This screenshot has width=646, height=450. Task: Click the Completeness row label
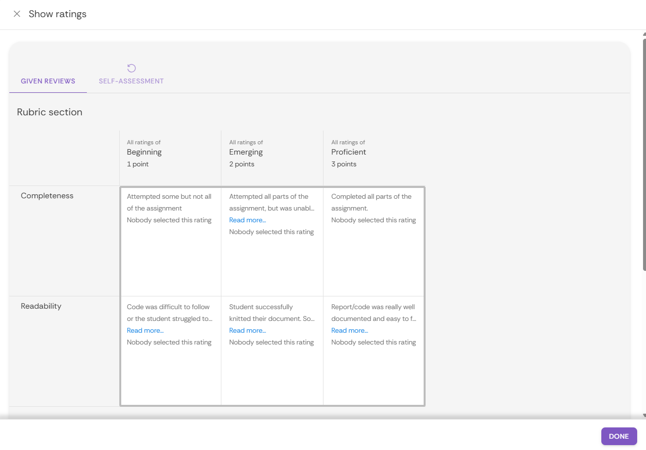click(47, 196)
